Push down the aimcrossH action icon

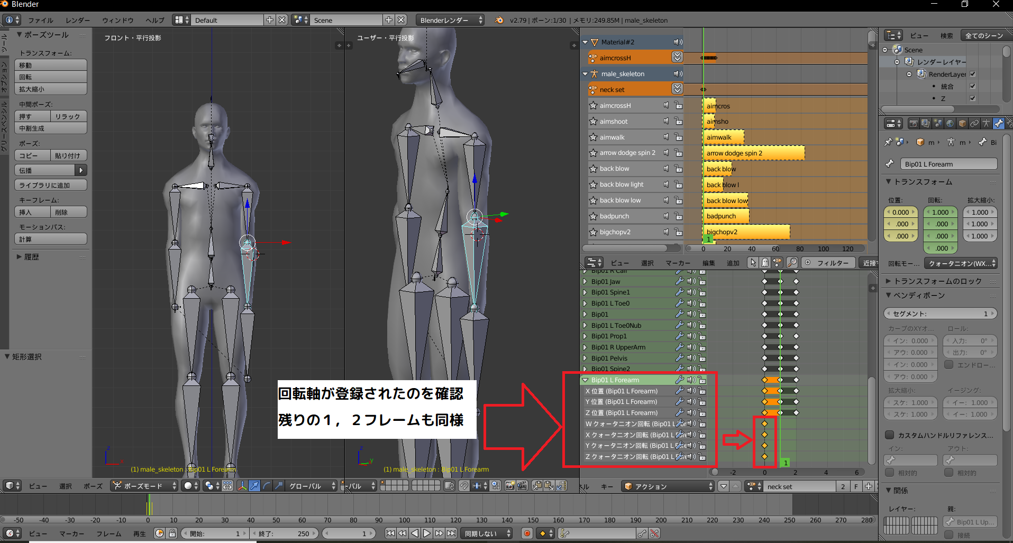[x=677, y=57]
